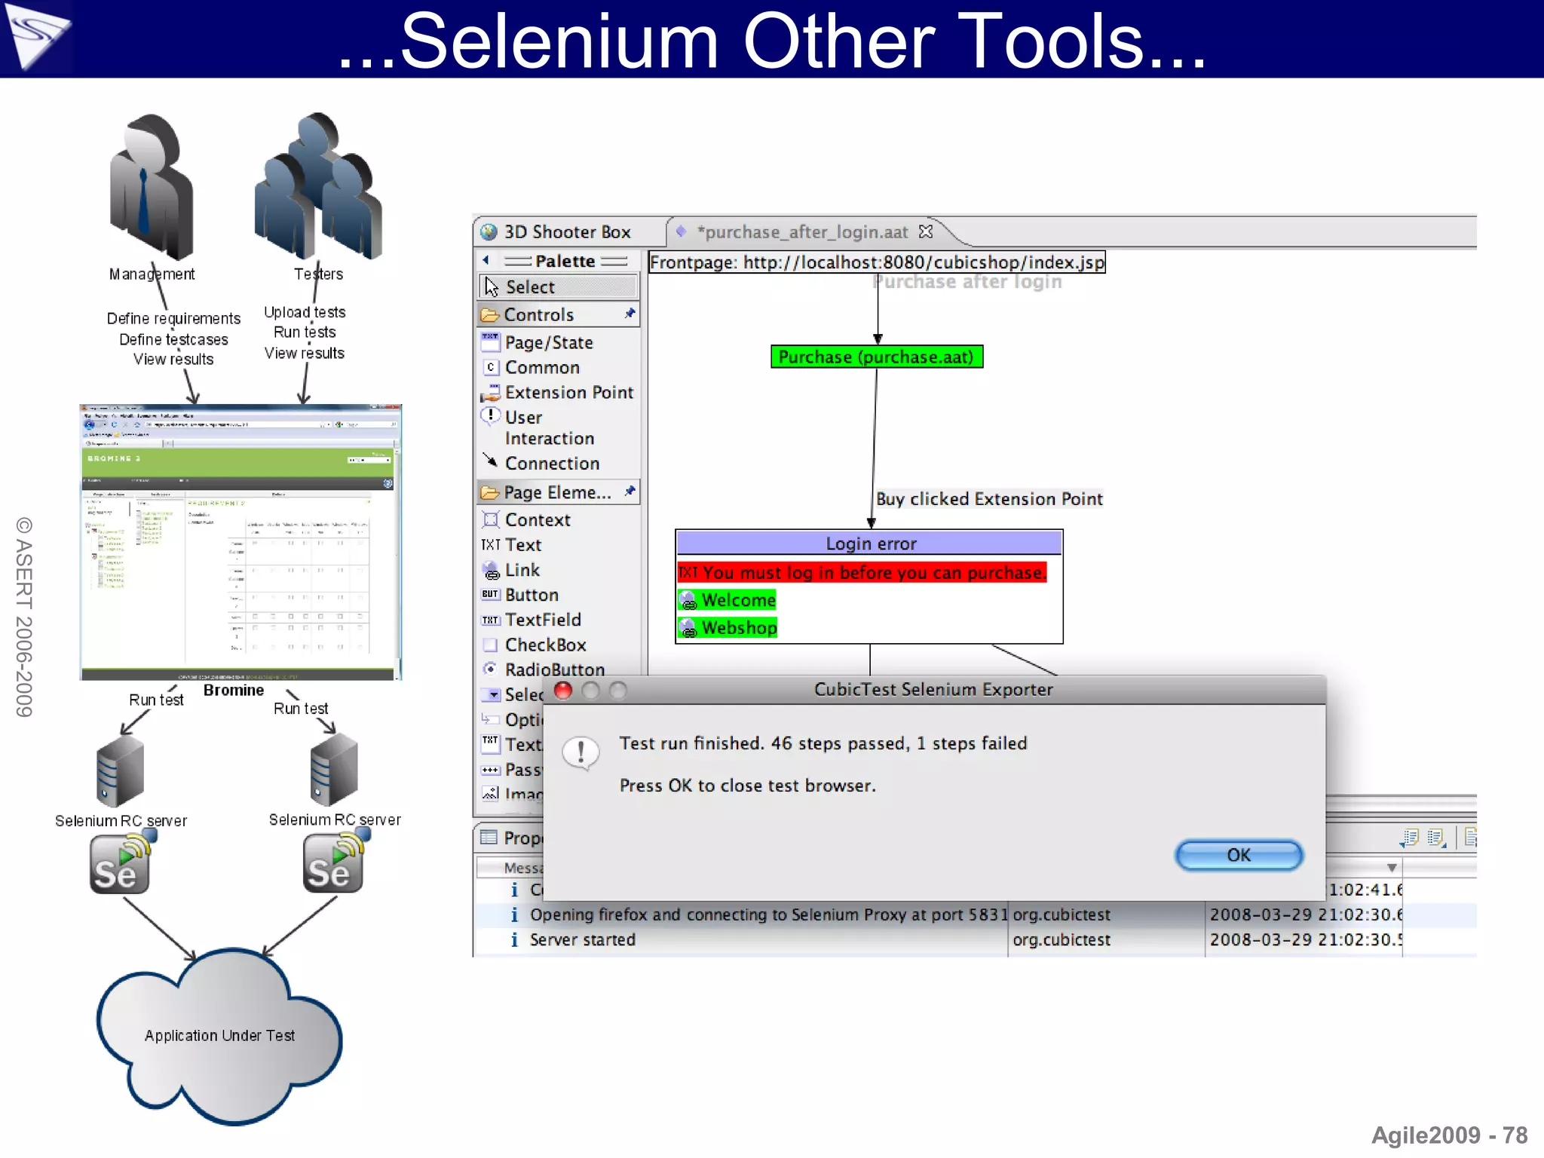1544x1158 pixels.
Task: Pin the Page Elements drawer
Action: point(630,491)
